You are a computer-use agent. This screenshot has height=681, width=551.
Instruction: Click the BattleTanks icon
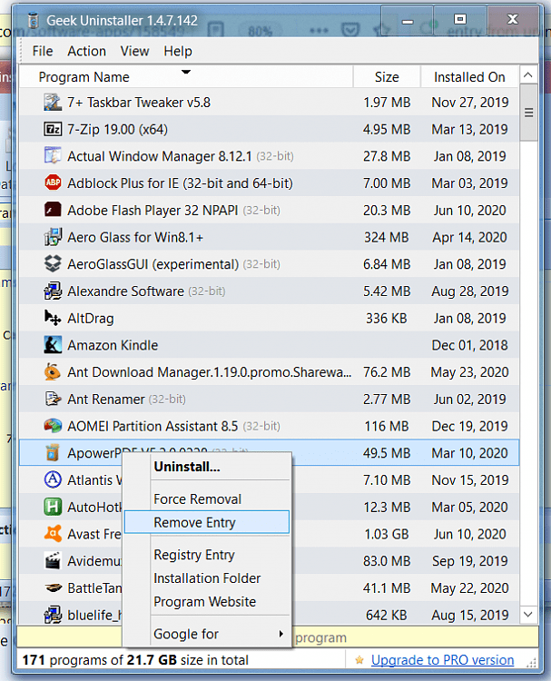click(x=53, y=587)
